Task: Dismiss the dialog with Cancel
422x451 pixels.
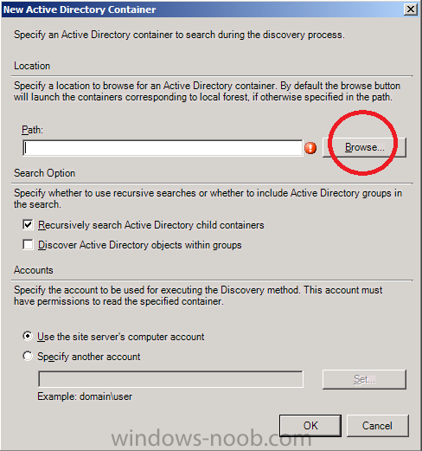Action: tap(378, 426)
